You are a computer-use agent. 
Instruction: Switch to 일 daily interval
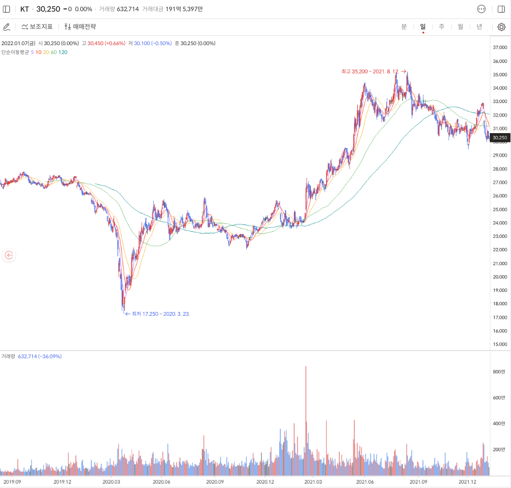(x=423, y=27)
